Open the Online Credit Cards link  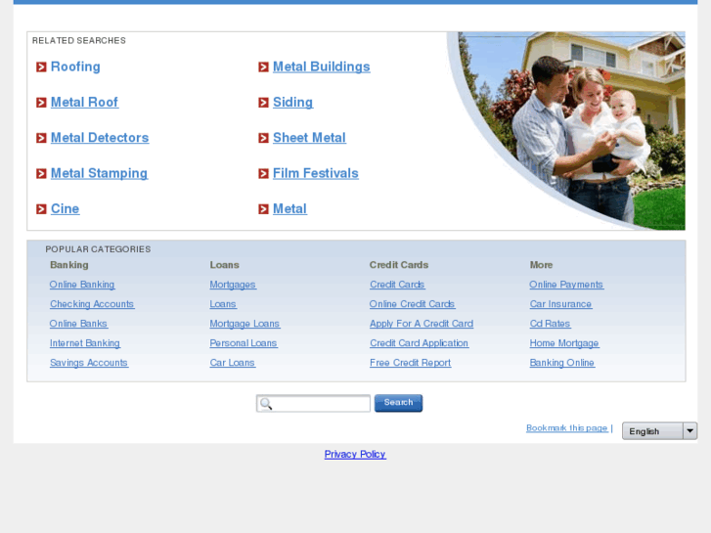(412, 304)
